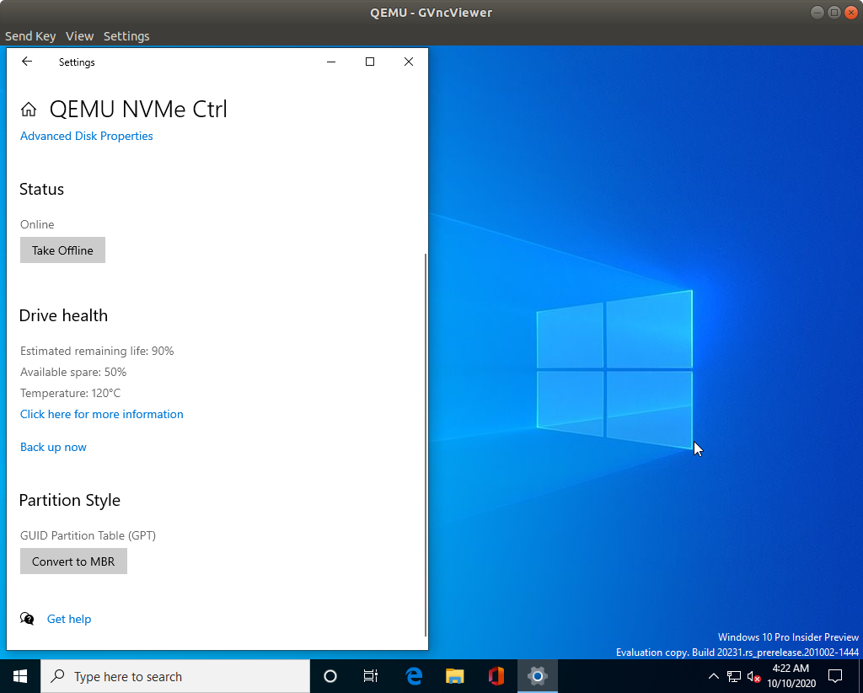Open File Explorer from the taskbar
863x693 pixels.
454,676
